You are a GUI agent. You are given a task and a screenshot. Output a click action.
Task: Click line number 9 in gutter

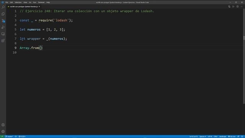[15, 48]
